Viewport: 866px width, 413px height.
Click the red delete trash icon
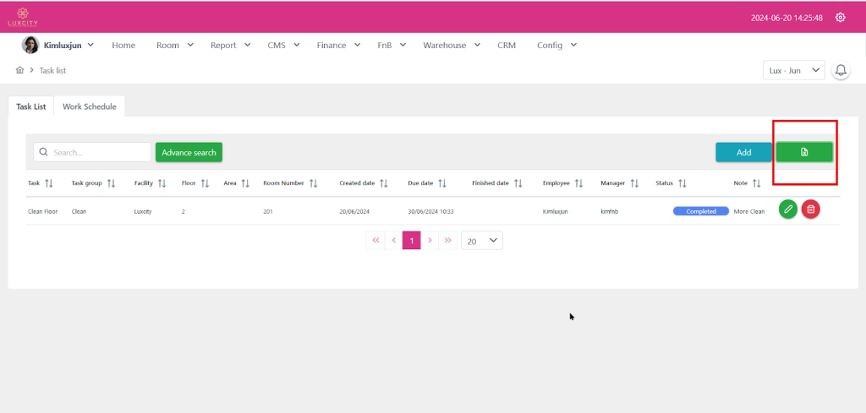(x=810, y=209)
